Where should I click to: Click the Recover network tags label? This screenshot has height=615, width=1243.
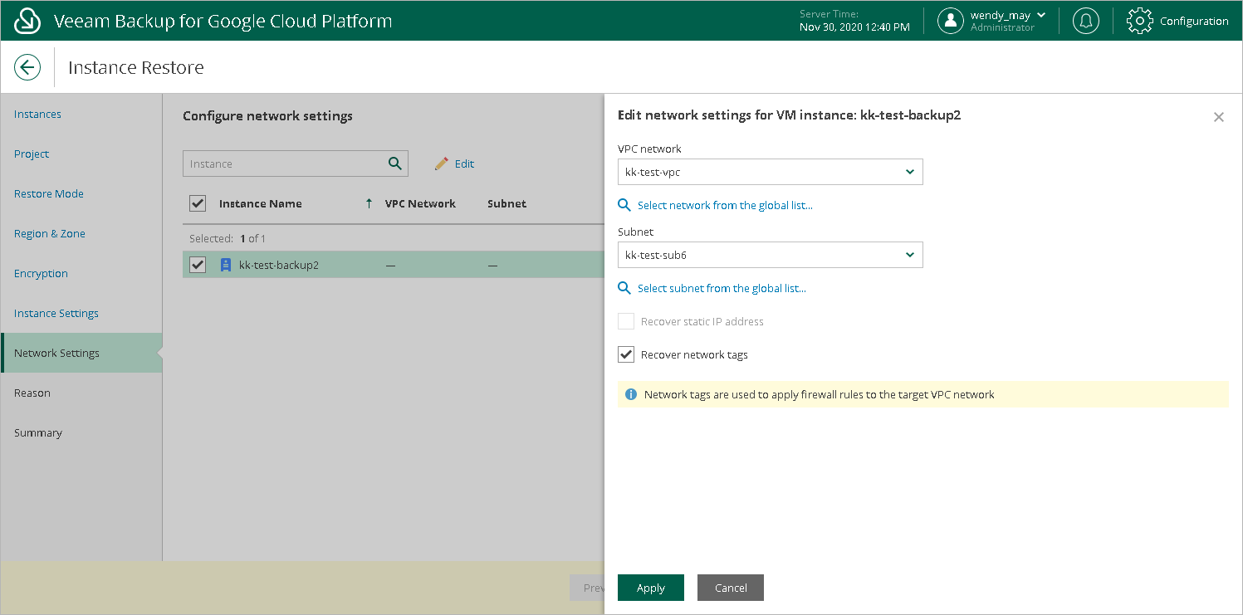(694, 354)
